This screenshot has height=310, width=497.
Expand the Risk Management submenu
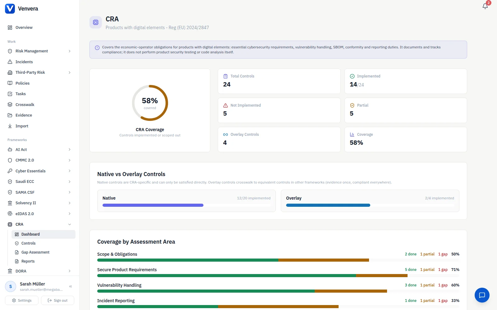(70, 51)
